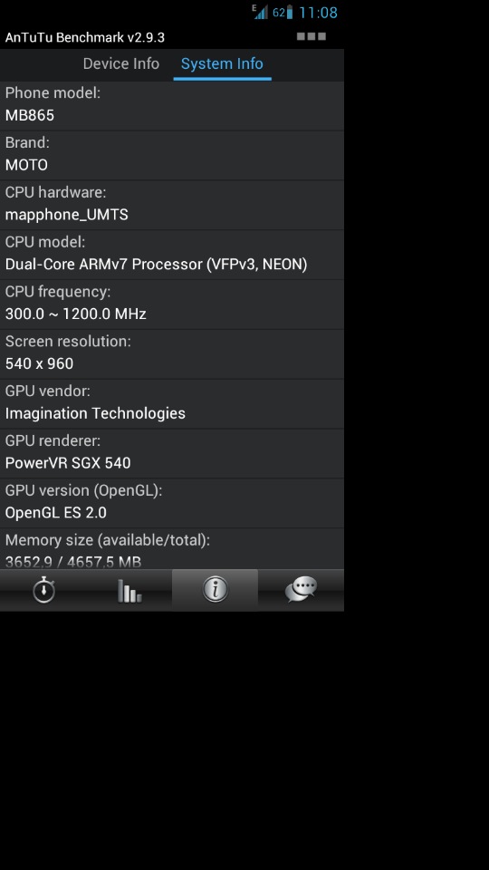Open the bar chart ranking tab
Screen dimensions: 489x870
129,590
